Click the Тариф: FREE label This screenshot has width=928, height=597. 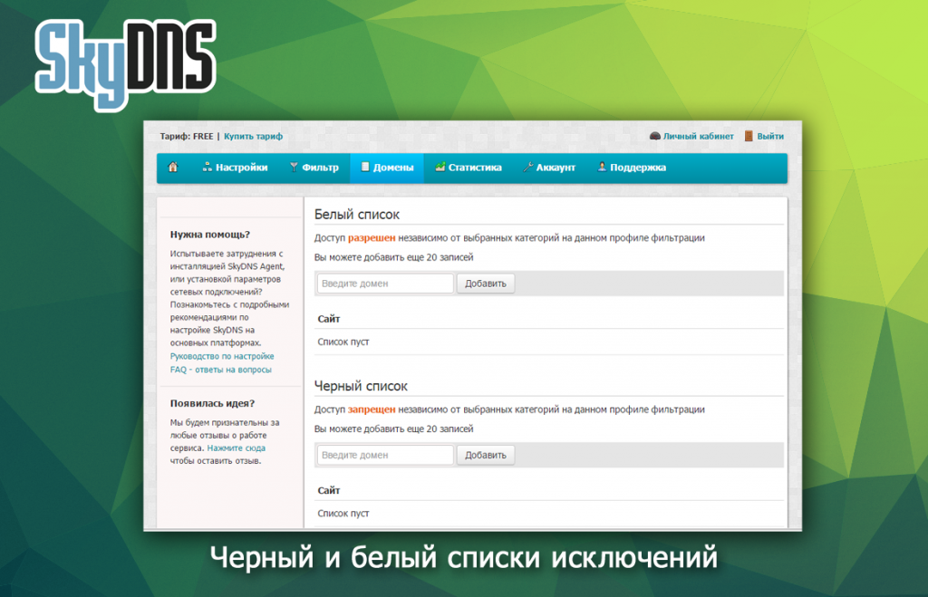tap(187, 136)
